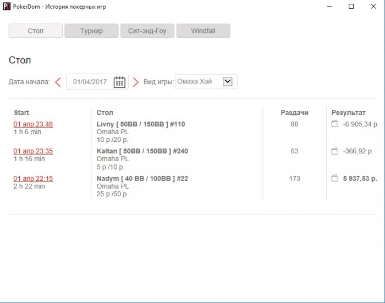Switch to the Windfall tab
The width and height of the screenshot is (385, 303).
pyautogui.click(x=204, y=31)
